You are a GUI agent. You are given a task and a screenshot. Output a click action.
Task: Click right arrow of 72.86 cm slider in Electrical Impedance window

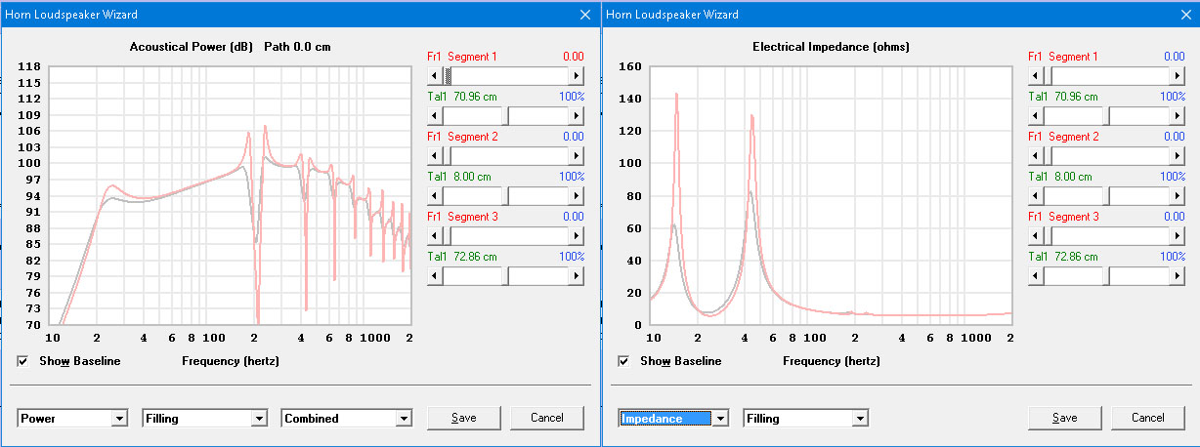pyautogui.click(x=1178, y=275)
